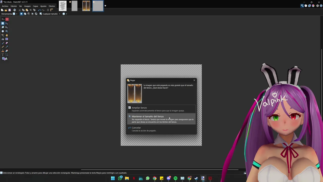Close the tools panel with red X
The height and width of the screenshot is (182, 323).
click(7, 19)
